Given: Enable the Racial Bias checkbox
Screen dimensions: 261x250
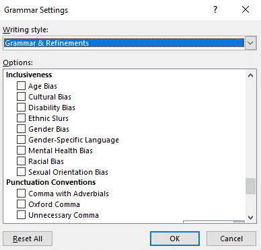Looking at the screenshot, I should [21, 161].
